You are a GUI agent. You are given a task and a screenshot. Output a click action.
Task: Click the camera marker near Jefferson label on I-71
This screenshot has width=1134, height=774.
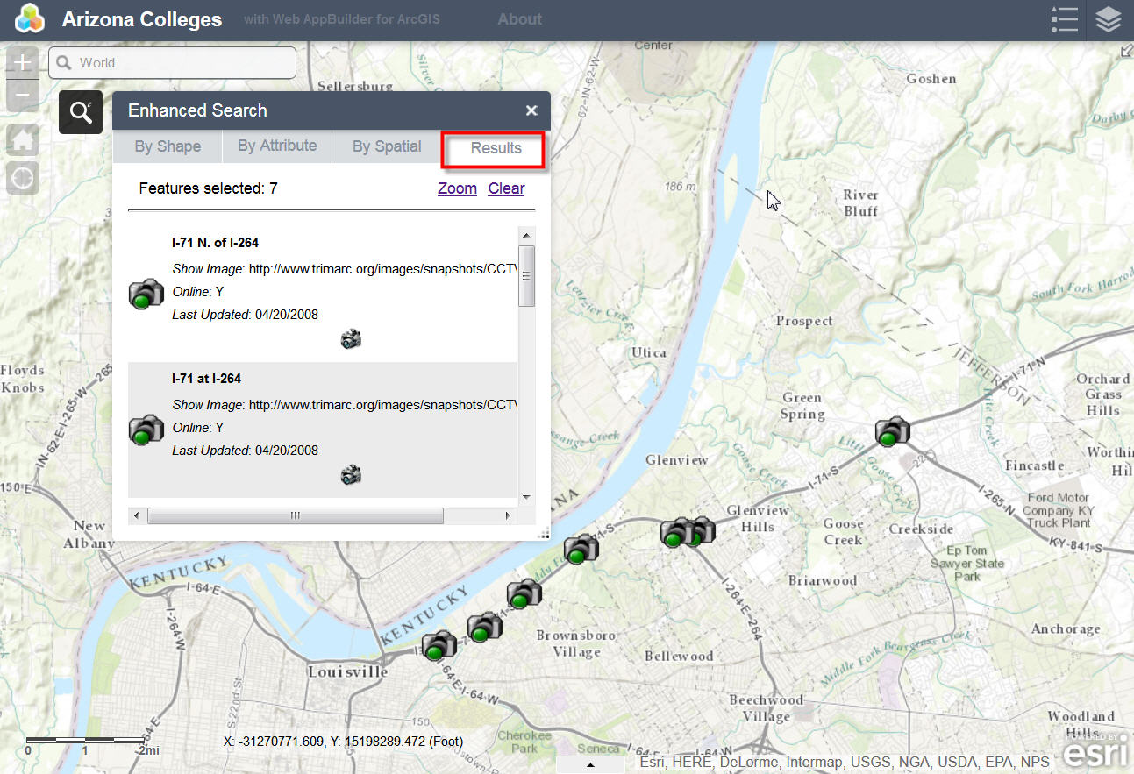[893, 431]
